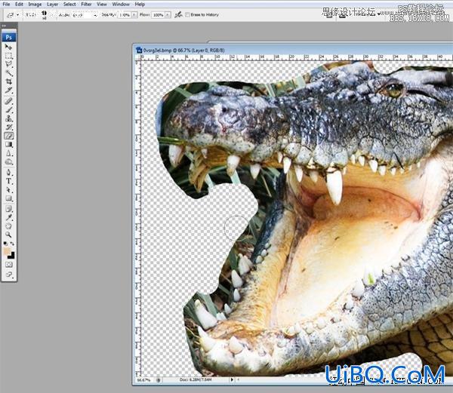The height and width of the screenshot is (393, 453).
Task: Select the Magic Wand tool
Action: point(8,72)
